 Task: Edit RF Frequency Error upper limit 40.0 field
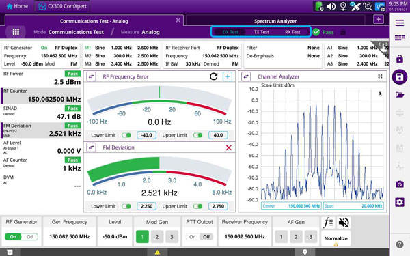click(218, 135)
